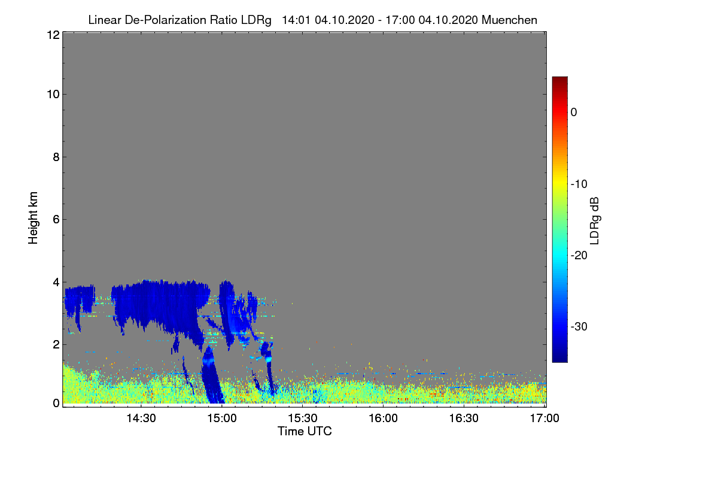Click the '6' height tick label
718x479 pixels.
56,219
